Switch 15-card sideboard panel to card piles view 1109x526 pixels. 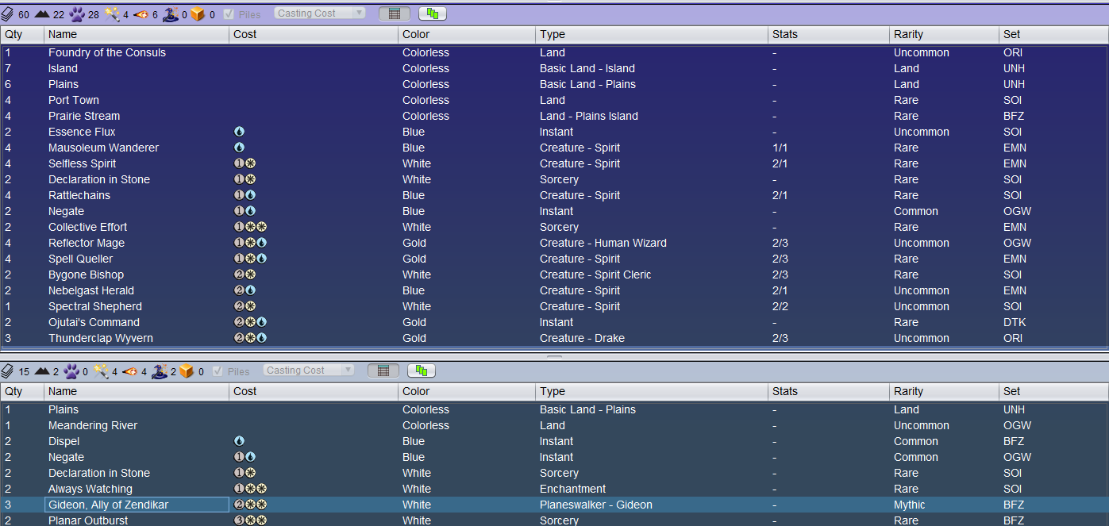click(x=422, y=371)
